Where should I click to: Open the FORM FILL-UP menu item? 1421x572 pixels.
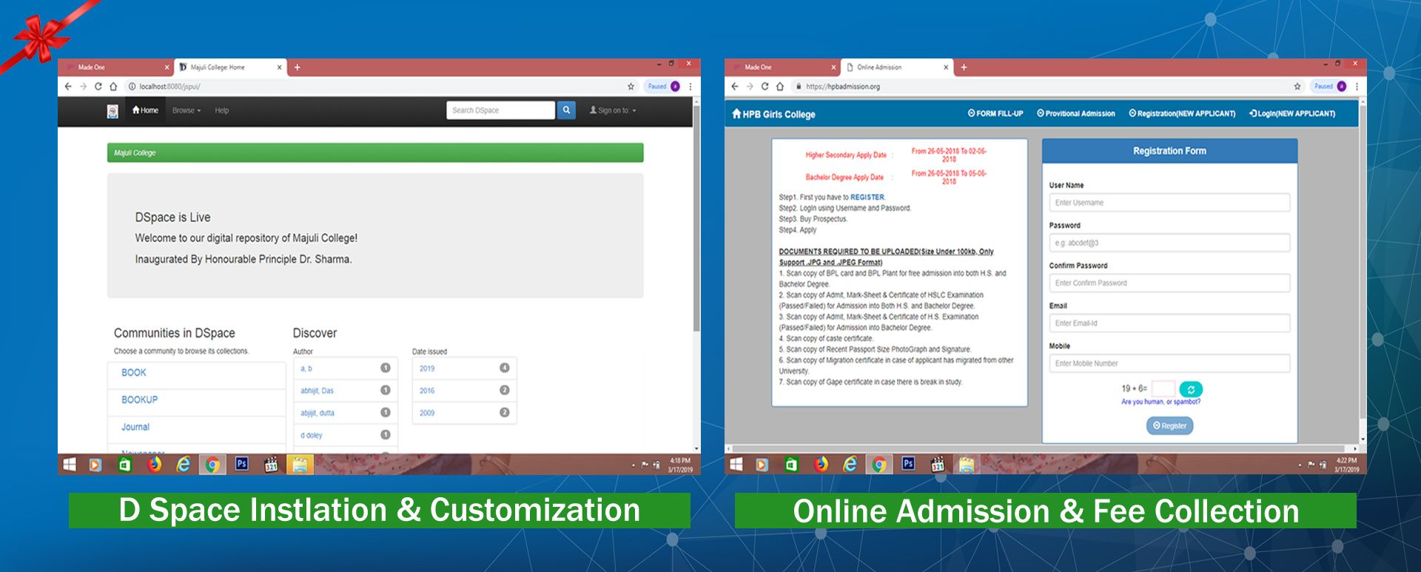[x=995, y=114]
